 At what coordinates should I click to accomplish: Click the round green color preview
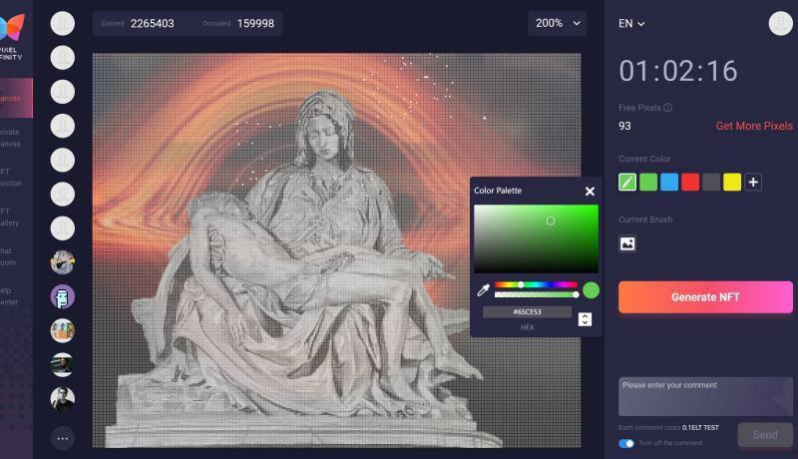click(591, 290)
